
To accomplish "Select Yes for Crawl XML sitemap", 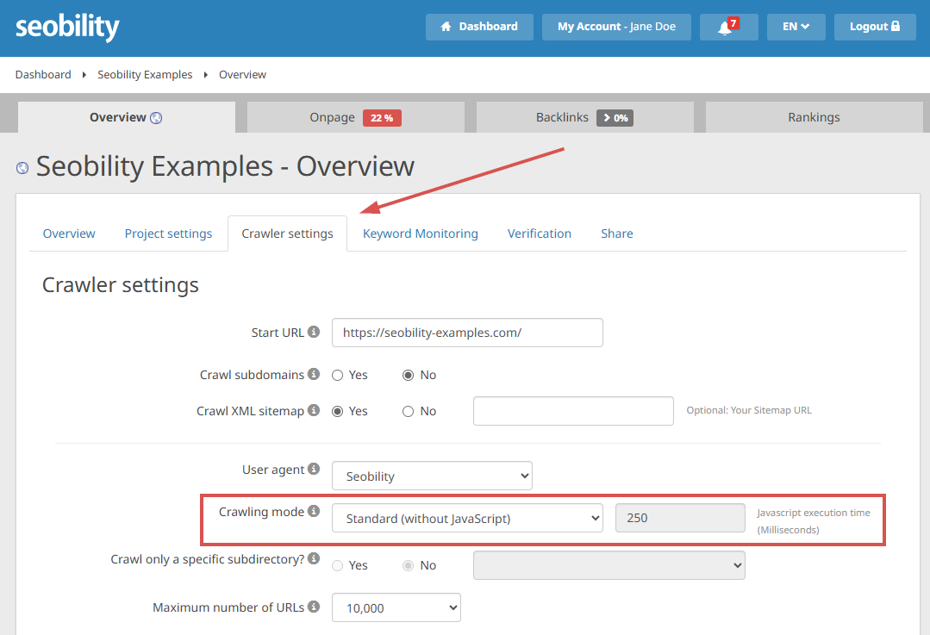I will point(338,412).
